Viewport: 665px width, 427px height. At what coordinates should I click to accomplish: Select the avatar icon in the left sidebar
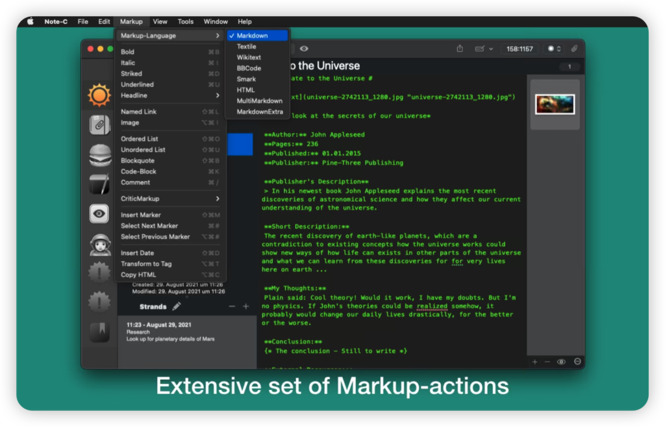click(100, 245)
